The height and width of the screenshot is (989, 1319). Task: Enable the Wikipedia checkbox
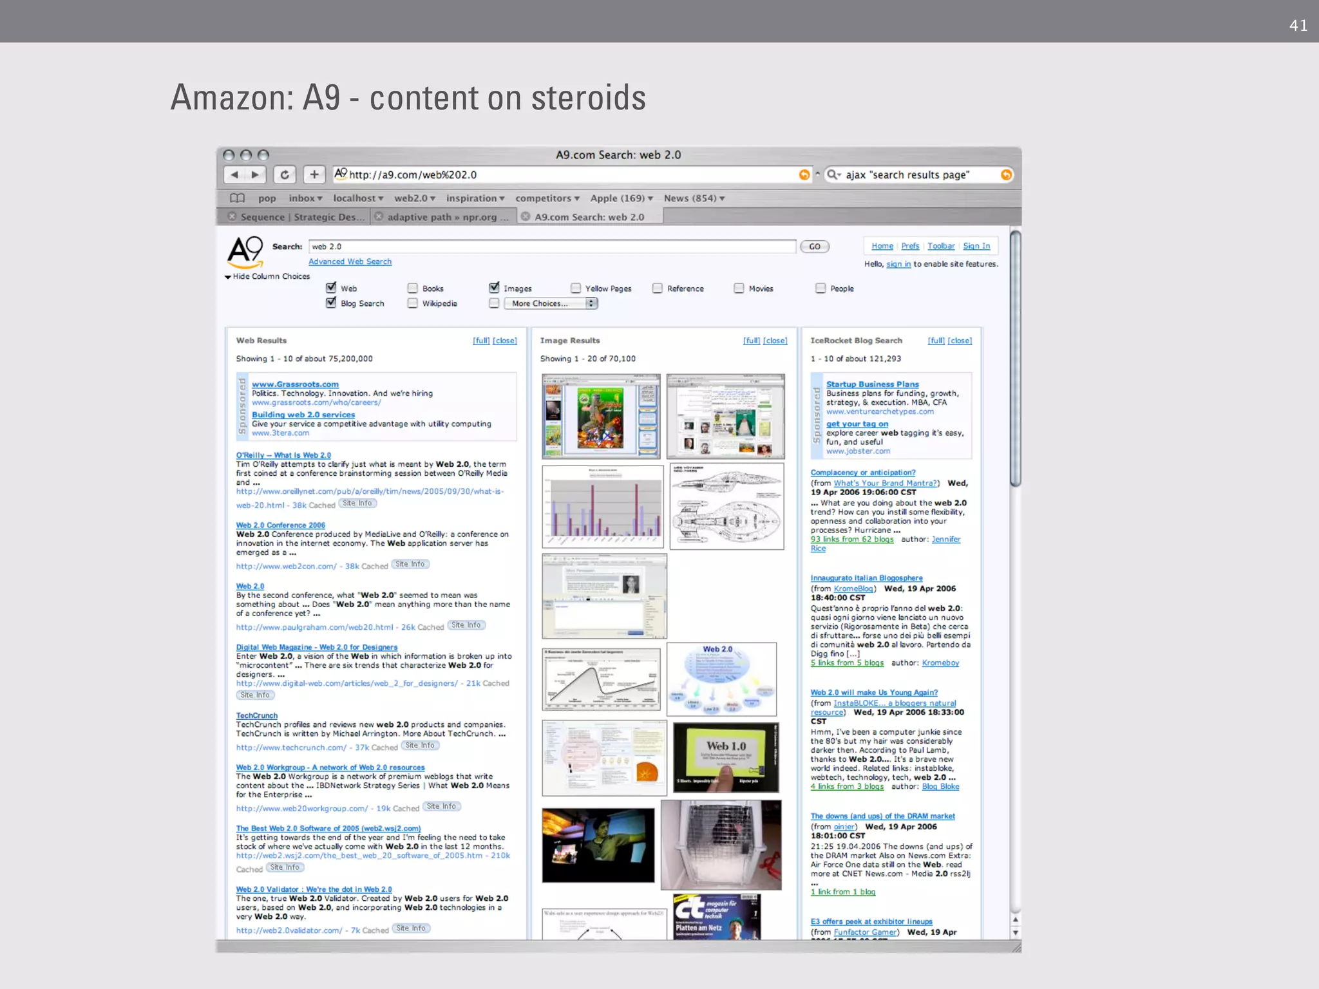click(413, 303)
